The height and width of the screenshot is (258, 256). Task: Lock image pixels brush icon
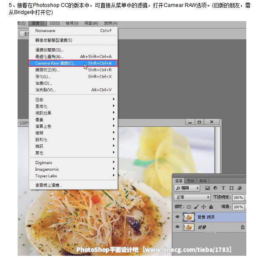pyautogui.click(x=196, y=207)
